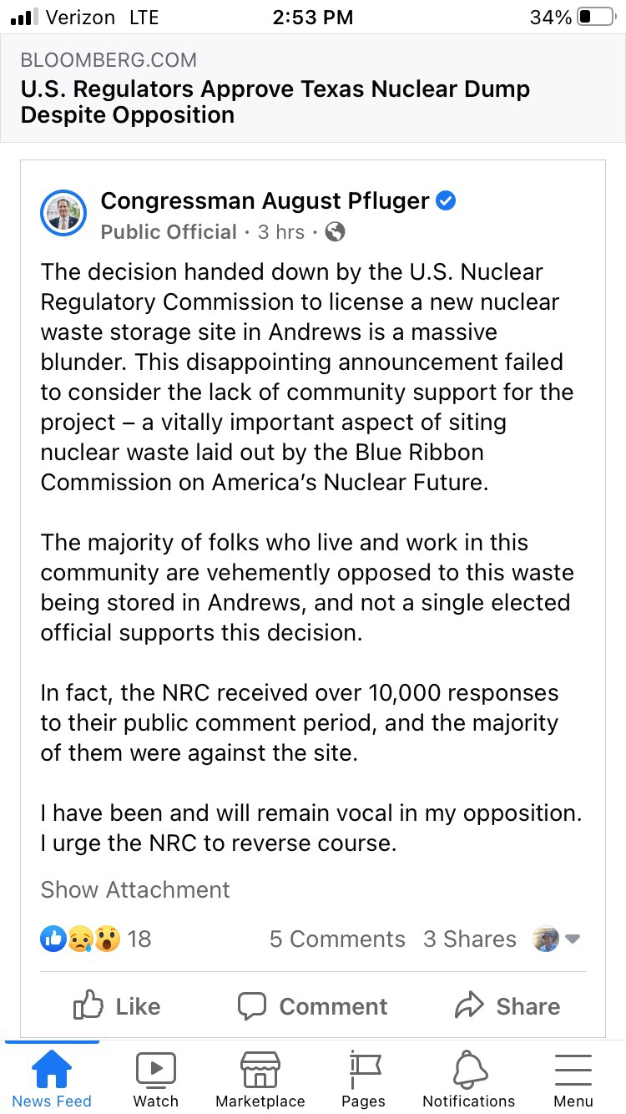Open the Pages flag tab
This screenshot has height=1114, width=626.
coord(364,1078)
